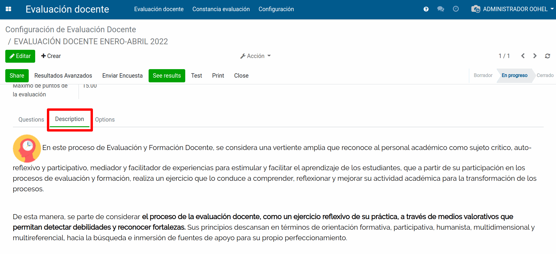Set status to Borrador
This screenshot has height=254, width=556.
[483, 75]
